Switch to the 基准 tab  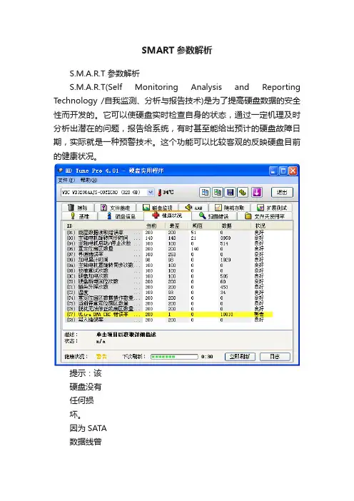click(x=80, y=216)
